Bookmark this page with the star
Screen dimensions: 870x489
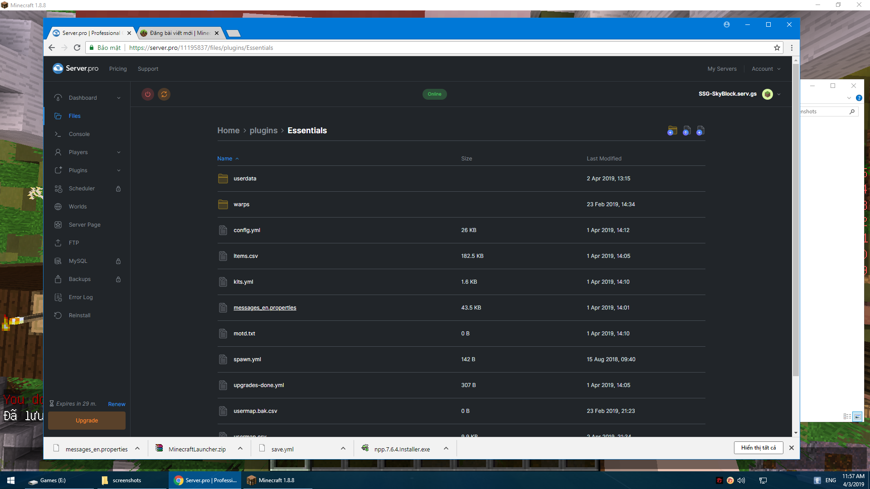pyautogui.click(x=777, y=48)
